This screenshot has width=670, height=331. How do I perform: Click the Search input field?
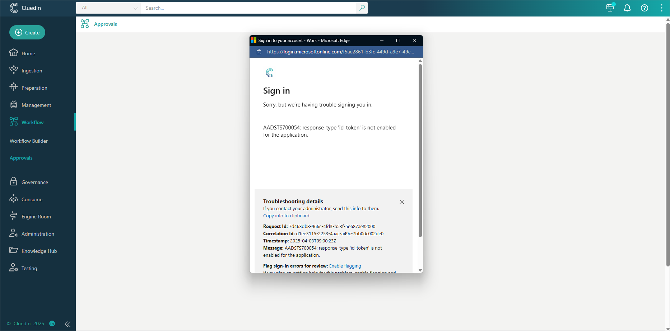249,8
